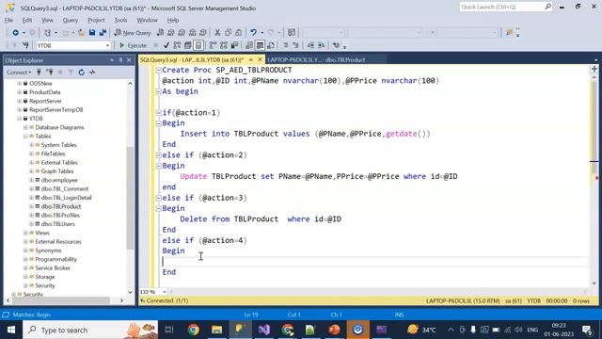The height and width of the screenshot is (339, 602).
Task: Switch to the dbo.TBLProduct tab
Action: point(316,59)
